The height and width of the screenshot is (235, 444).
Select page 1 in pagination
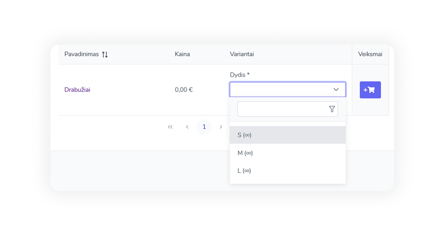click(x=204, y=127)
